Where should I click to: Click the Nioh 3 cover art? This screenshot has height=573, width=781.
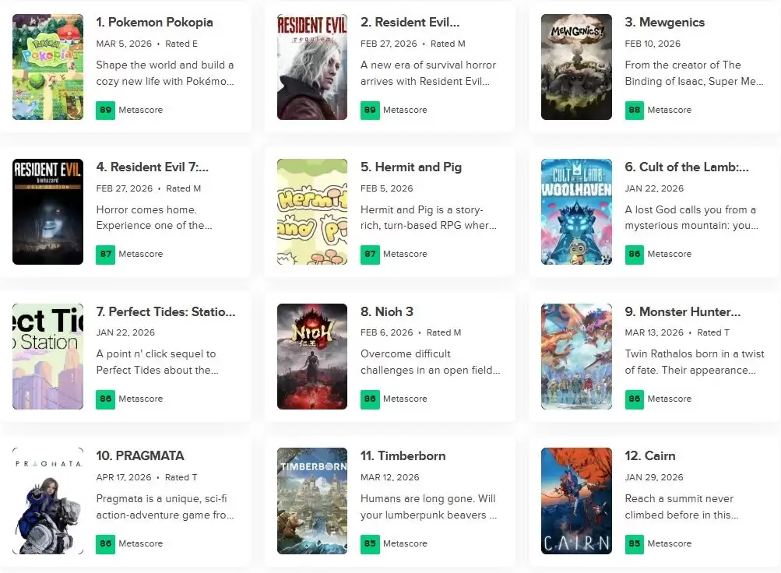[x=312, y=357]
